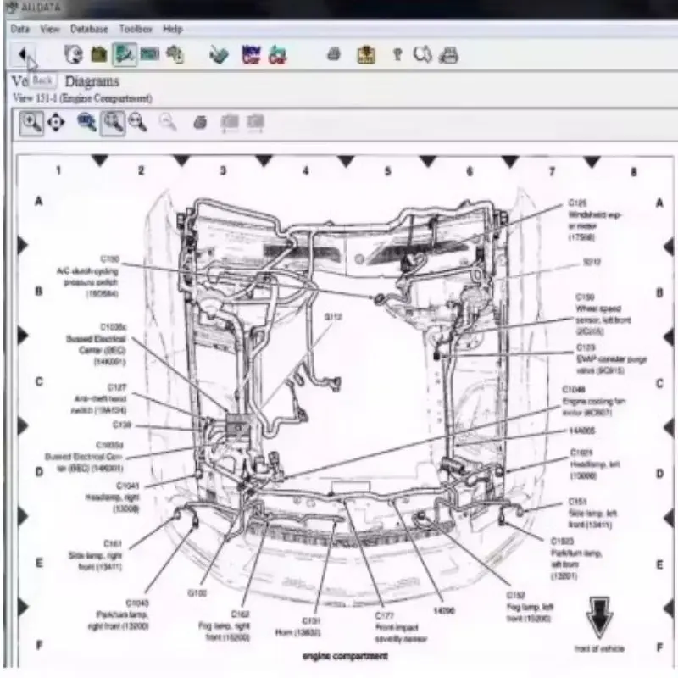Click the printer icon at the toolbar's right end
Screen dimensions: 678x678
tap(449, 55)
